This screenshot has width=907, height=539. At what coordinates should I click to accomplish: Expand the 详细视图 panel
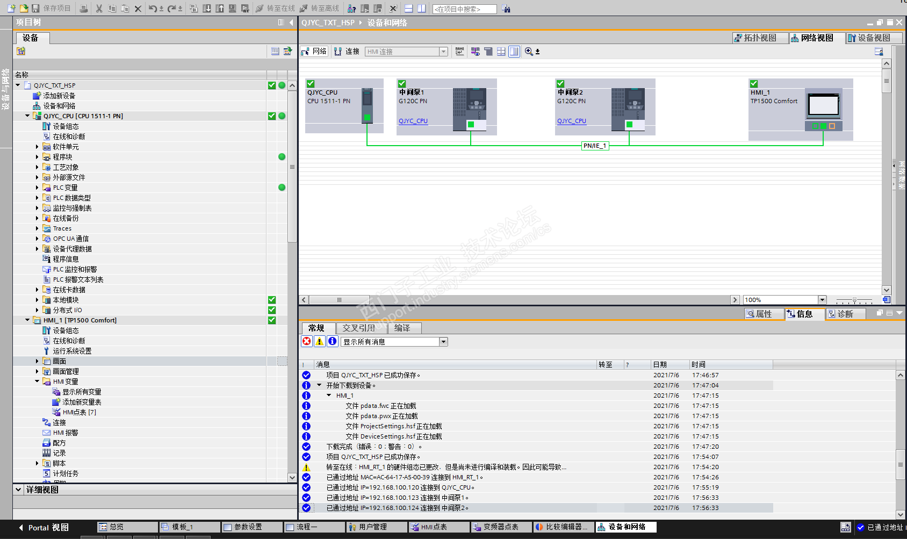(18, 490)
